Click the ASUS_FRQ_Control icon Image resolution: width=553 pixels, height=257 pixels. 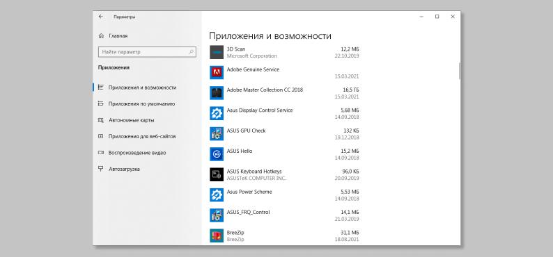coord(217,215)
